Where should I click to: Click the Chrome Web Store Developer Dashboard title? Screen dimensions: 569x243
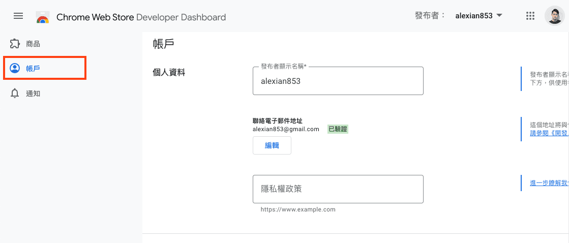(x=141, y=17)
